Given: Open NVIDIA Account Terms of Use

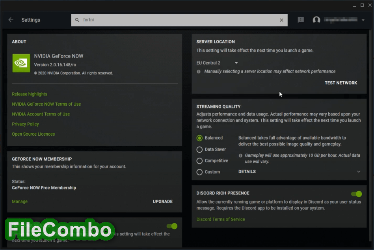Looking at the screenshot, I should [41, 114].
